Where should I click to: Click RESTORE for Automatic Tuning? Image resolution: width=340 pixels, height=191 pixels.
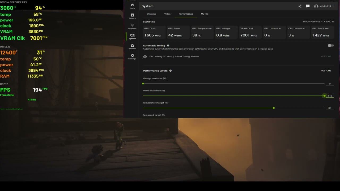click(326, 57)
